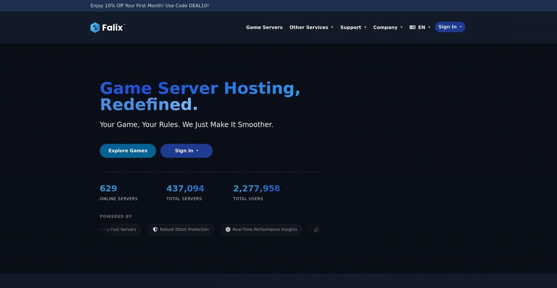Expand the Other Services menu
The width and height of the screenshot is (557, 288).
point(311,27)
